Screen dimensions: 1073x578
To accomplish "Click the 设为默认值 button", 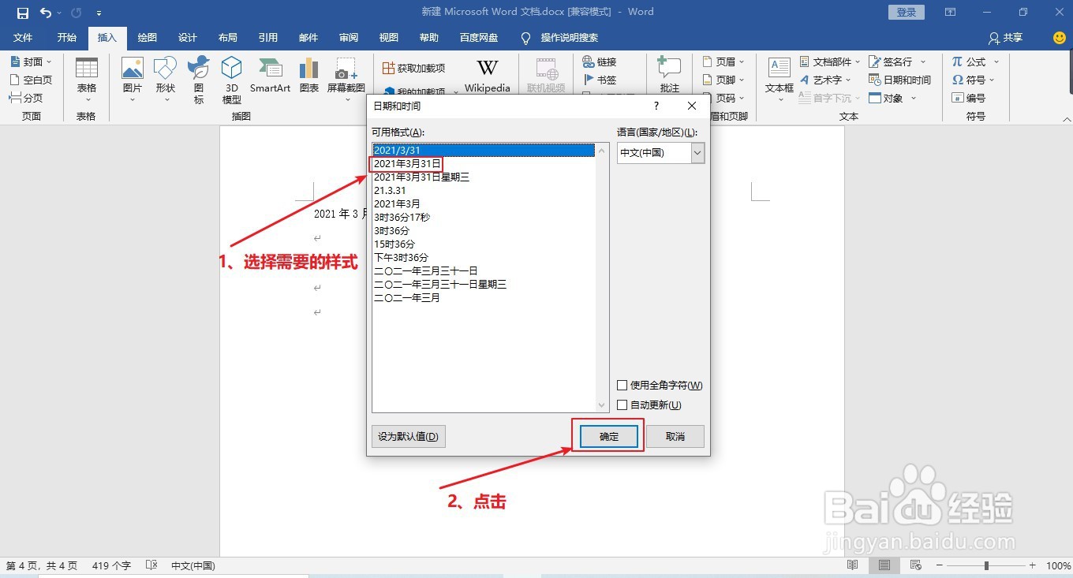I will click(x=408, y=436).
